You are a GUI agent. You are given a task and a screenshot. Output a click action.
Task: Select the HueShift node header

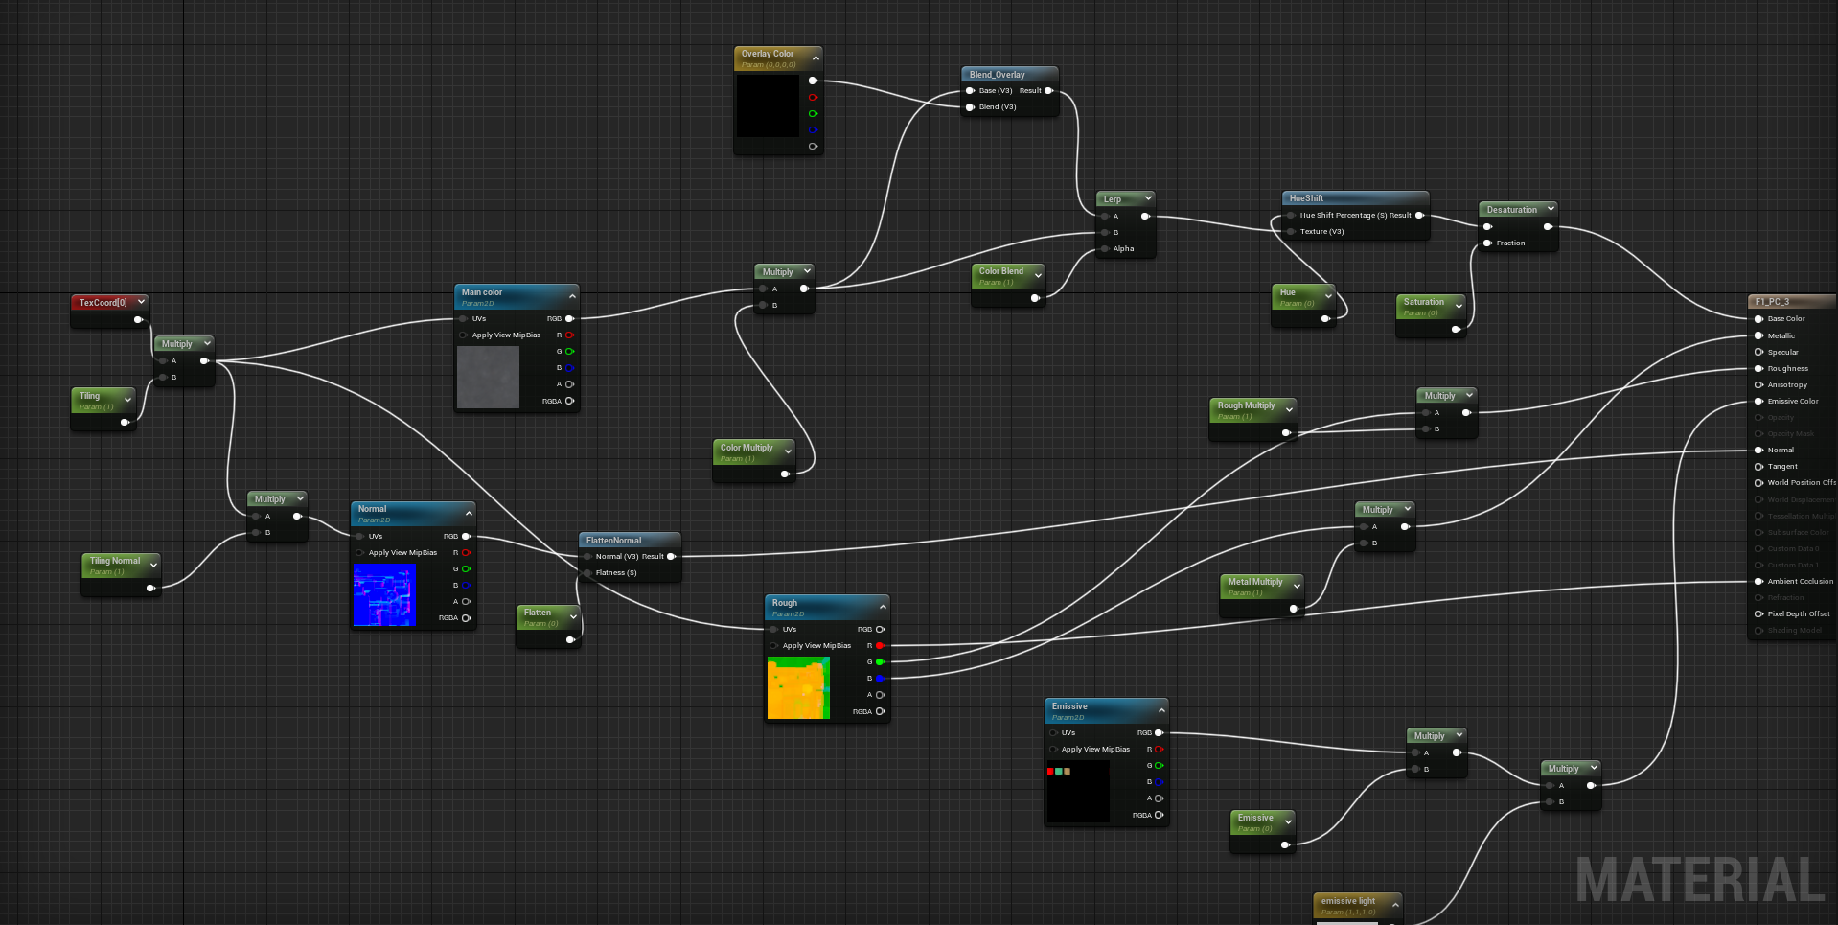(1342, 197)
